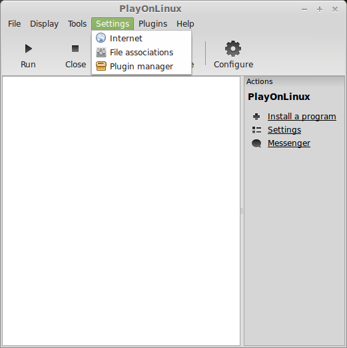Viewport: 347px width, 348px height.
Task: Click the Run play icon
Action: click(x=29, y=49)
